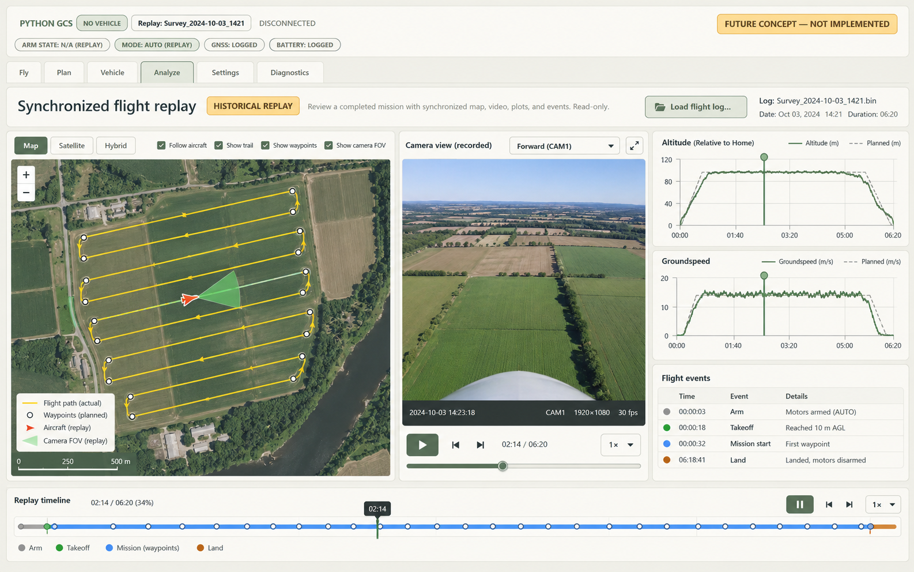Switch map to Satellite view
Screen dimensions: 914x572
pyautogui.click(x=71, y=145)
